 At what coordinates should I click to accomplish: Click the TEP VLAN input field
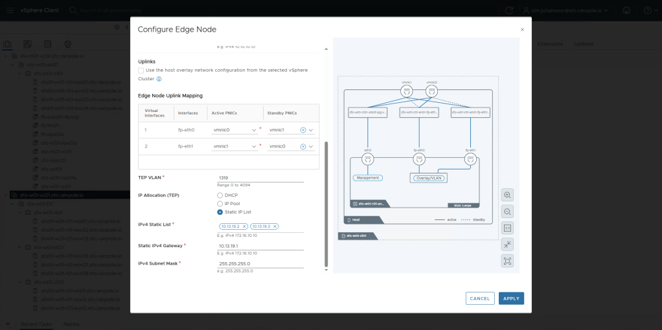point(260,177)
